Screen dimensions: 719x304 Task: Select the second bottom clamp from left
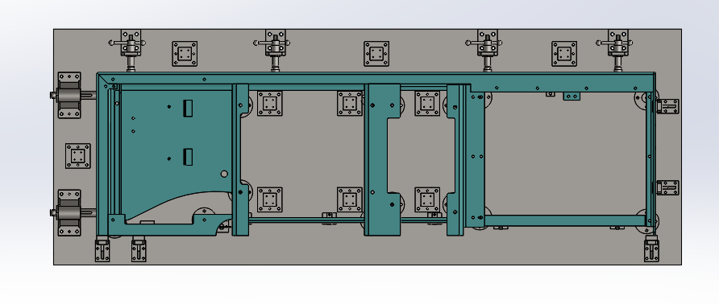point(139,249)
